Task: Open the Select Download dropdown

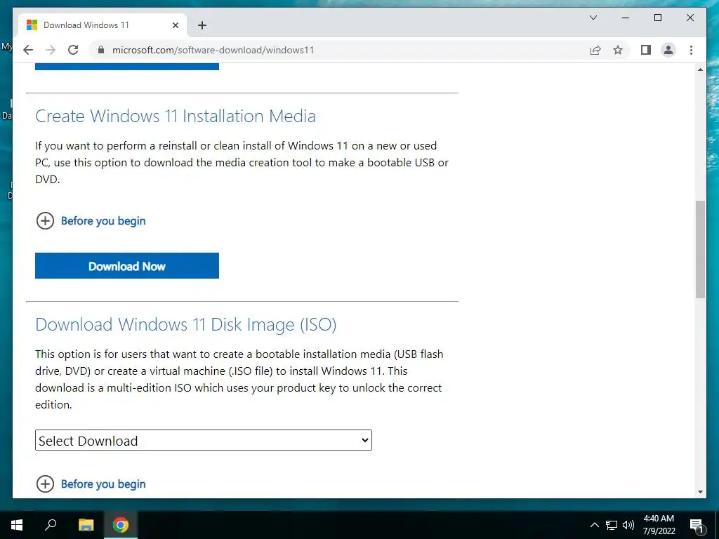Action: (x=204, y=440)
